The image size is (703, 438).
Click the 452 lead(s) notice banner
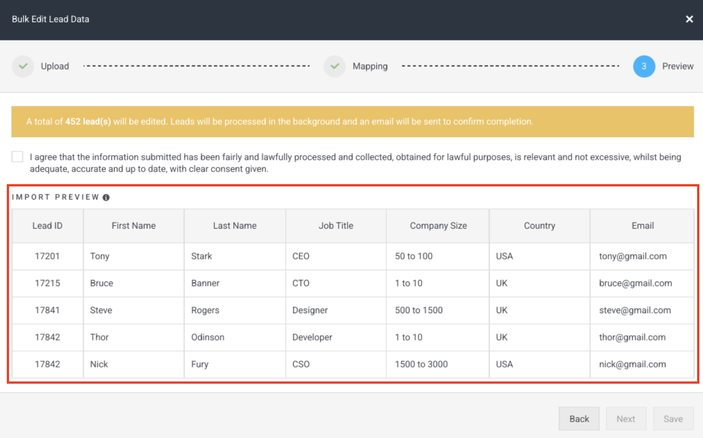tap(352, 122)
